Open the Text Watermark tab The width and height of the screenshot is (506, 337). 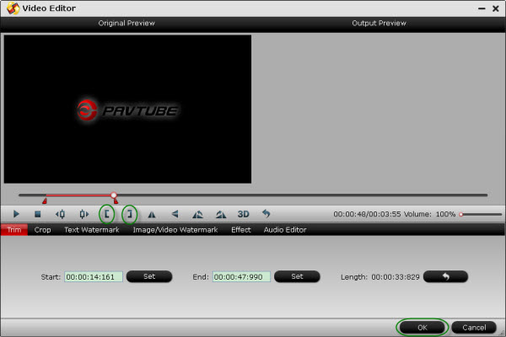(x=92, y=230)
